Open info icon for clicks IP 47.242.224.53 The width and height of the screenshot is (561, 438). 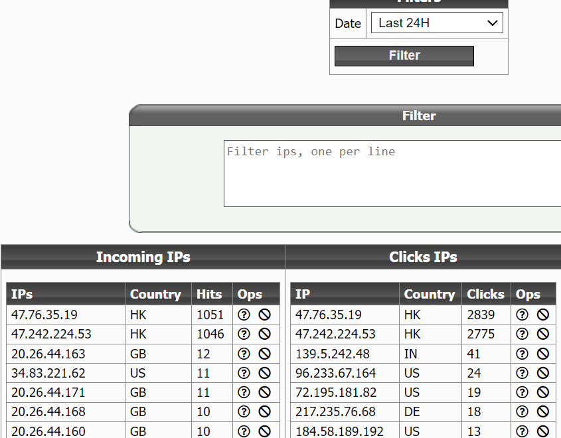tap(522, 334)
